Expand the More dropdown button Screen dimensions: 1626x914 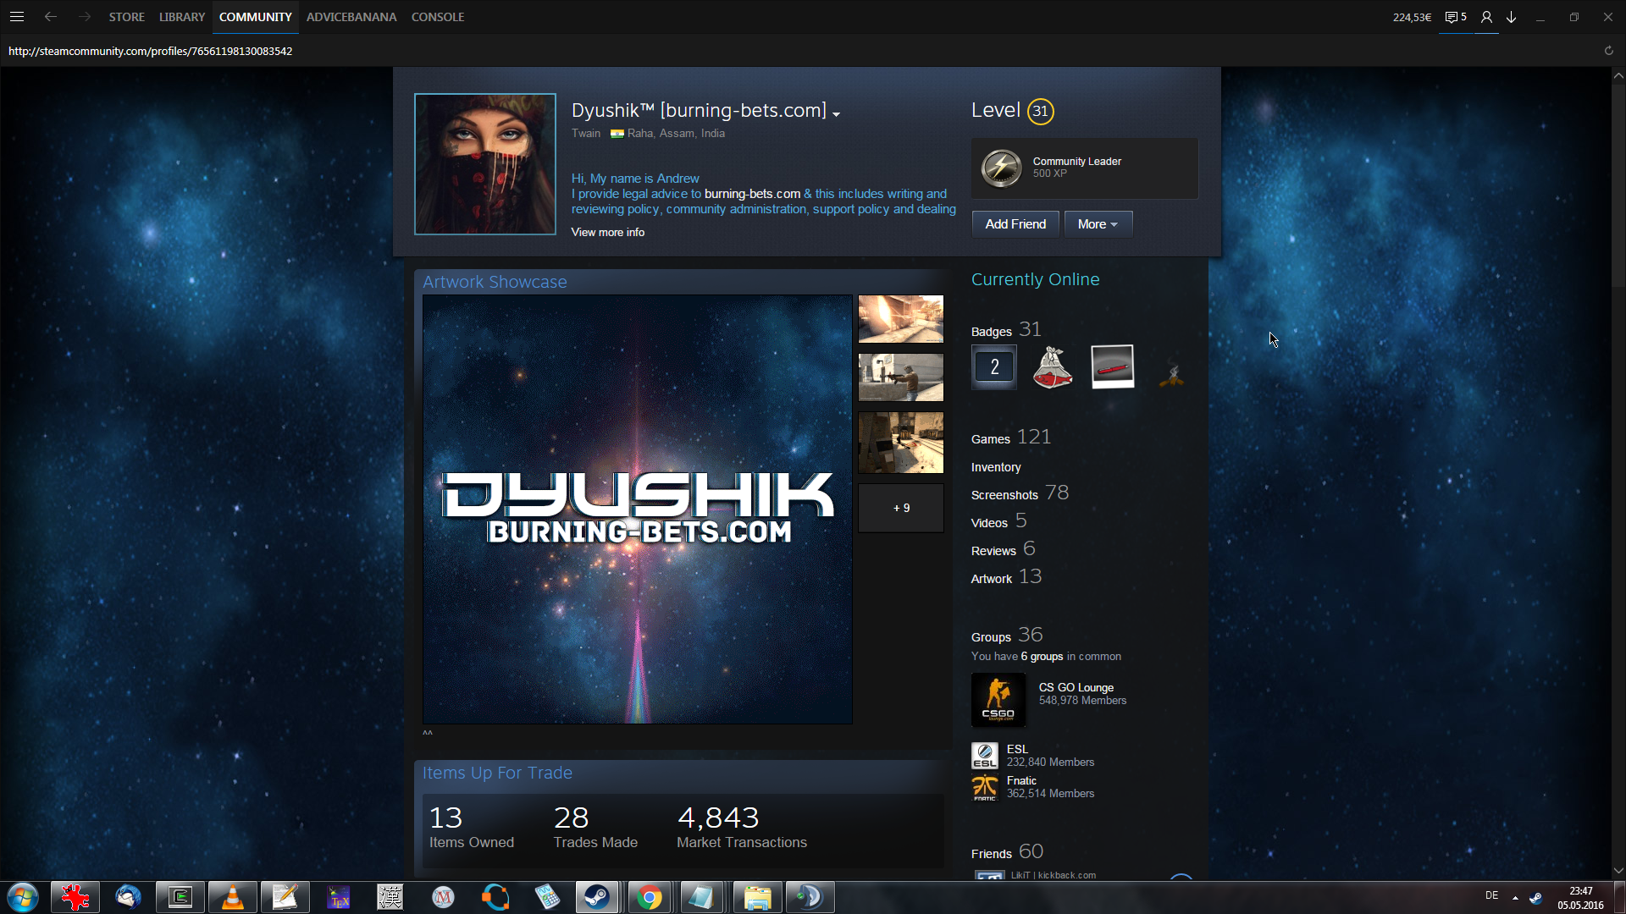pyautogui.click(x=1098, y=224)
